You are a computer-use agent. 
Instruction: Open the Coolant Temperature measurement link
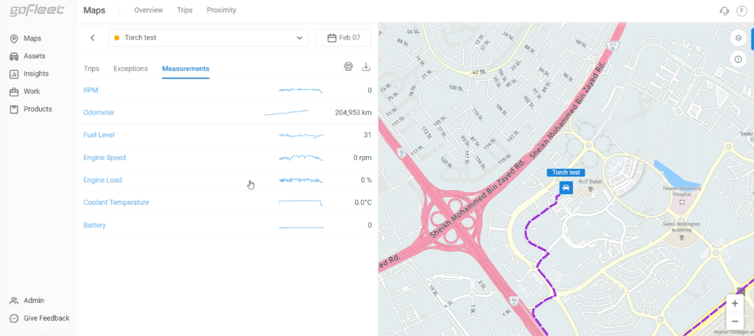click(x=116, y=203)
